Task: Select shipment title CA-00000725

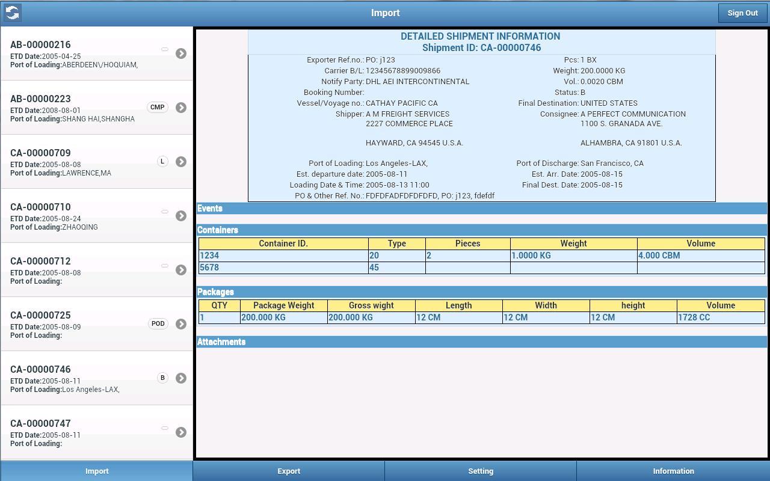Action: point(40,315)
